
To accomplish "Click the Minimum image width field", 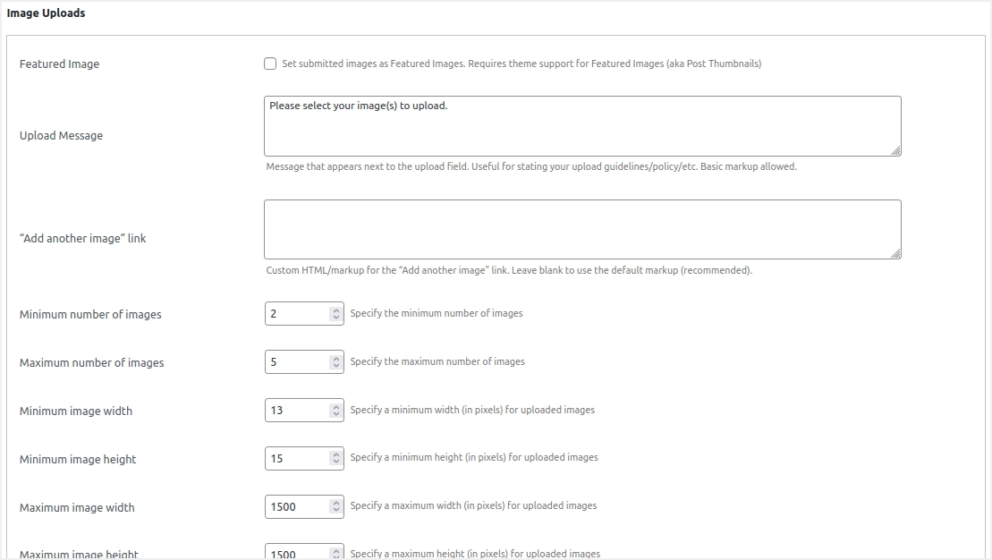I will coord(297,411).
